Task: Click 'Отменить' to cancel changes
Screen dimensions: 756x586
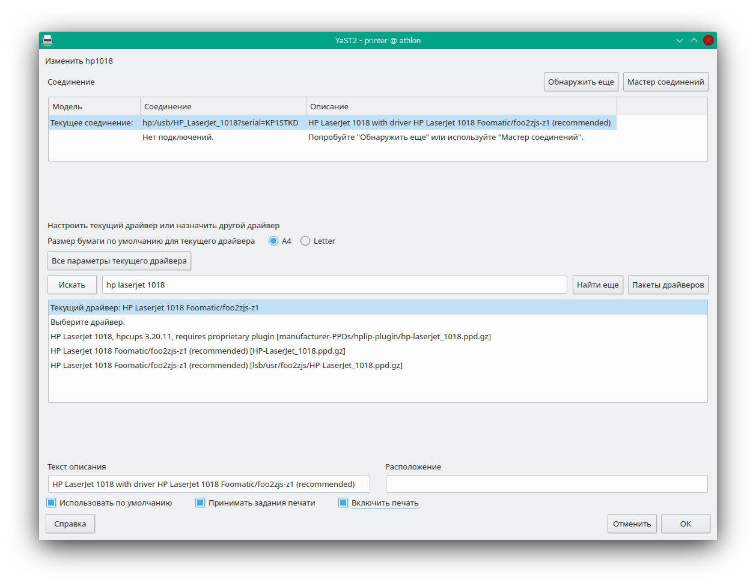Action: pos(632,524)
